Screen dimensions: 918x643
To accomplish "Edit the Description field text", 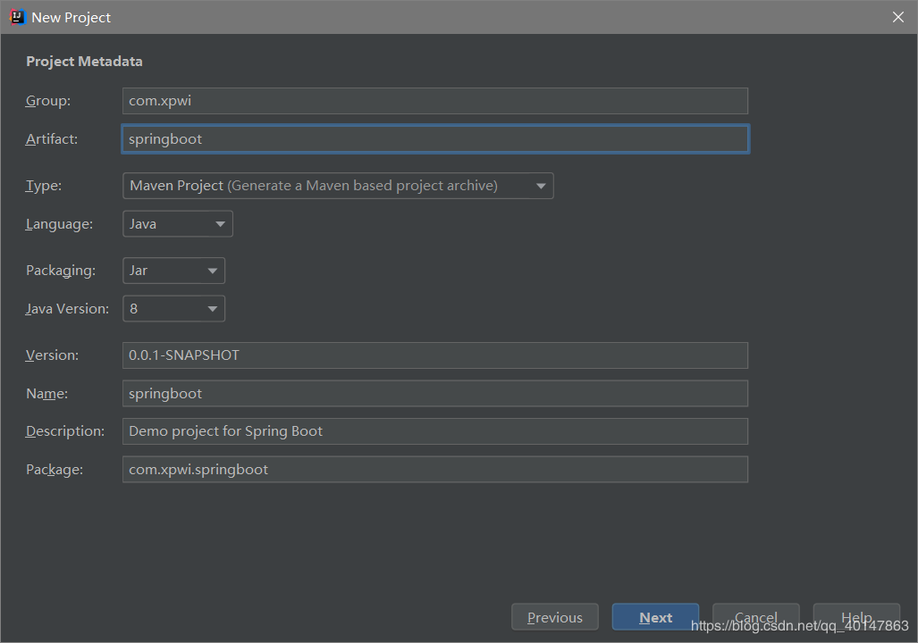I will (x=434, y=431).
